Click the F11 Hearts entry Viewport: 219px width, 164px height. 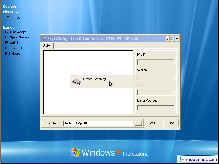pos(13,54)
